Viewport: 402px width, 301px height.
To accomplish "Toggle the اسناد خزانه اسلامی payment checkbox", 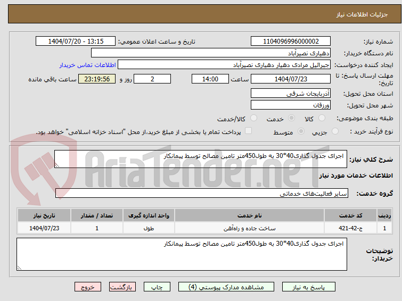I will click(248, 131).
